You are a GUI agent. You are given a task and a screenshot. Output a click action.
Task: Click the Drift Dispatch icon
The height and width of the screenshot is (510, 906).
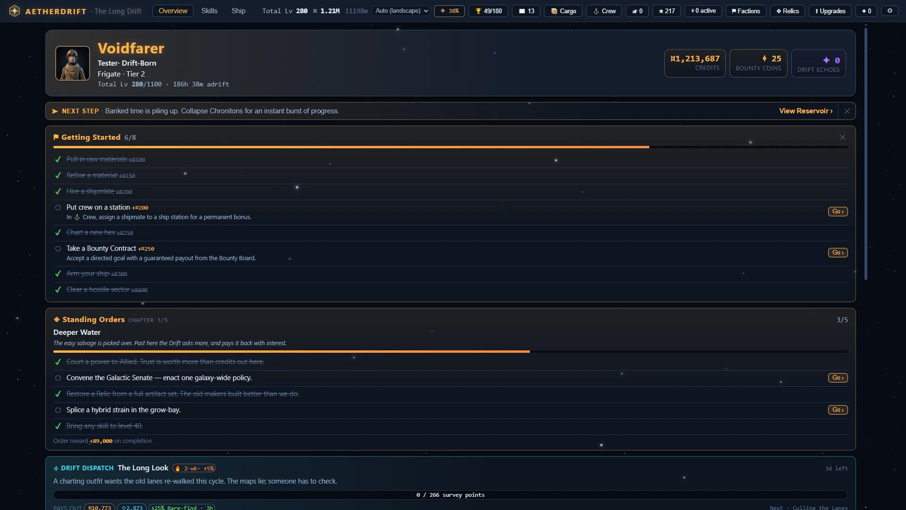click(56, 468)
